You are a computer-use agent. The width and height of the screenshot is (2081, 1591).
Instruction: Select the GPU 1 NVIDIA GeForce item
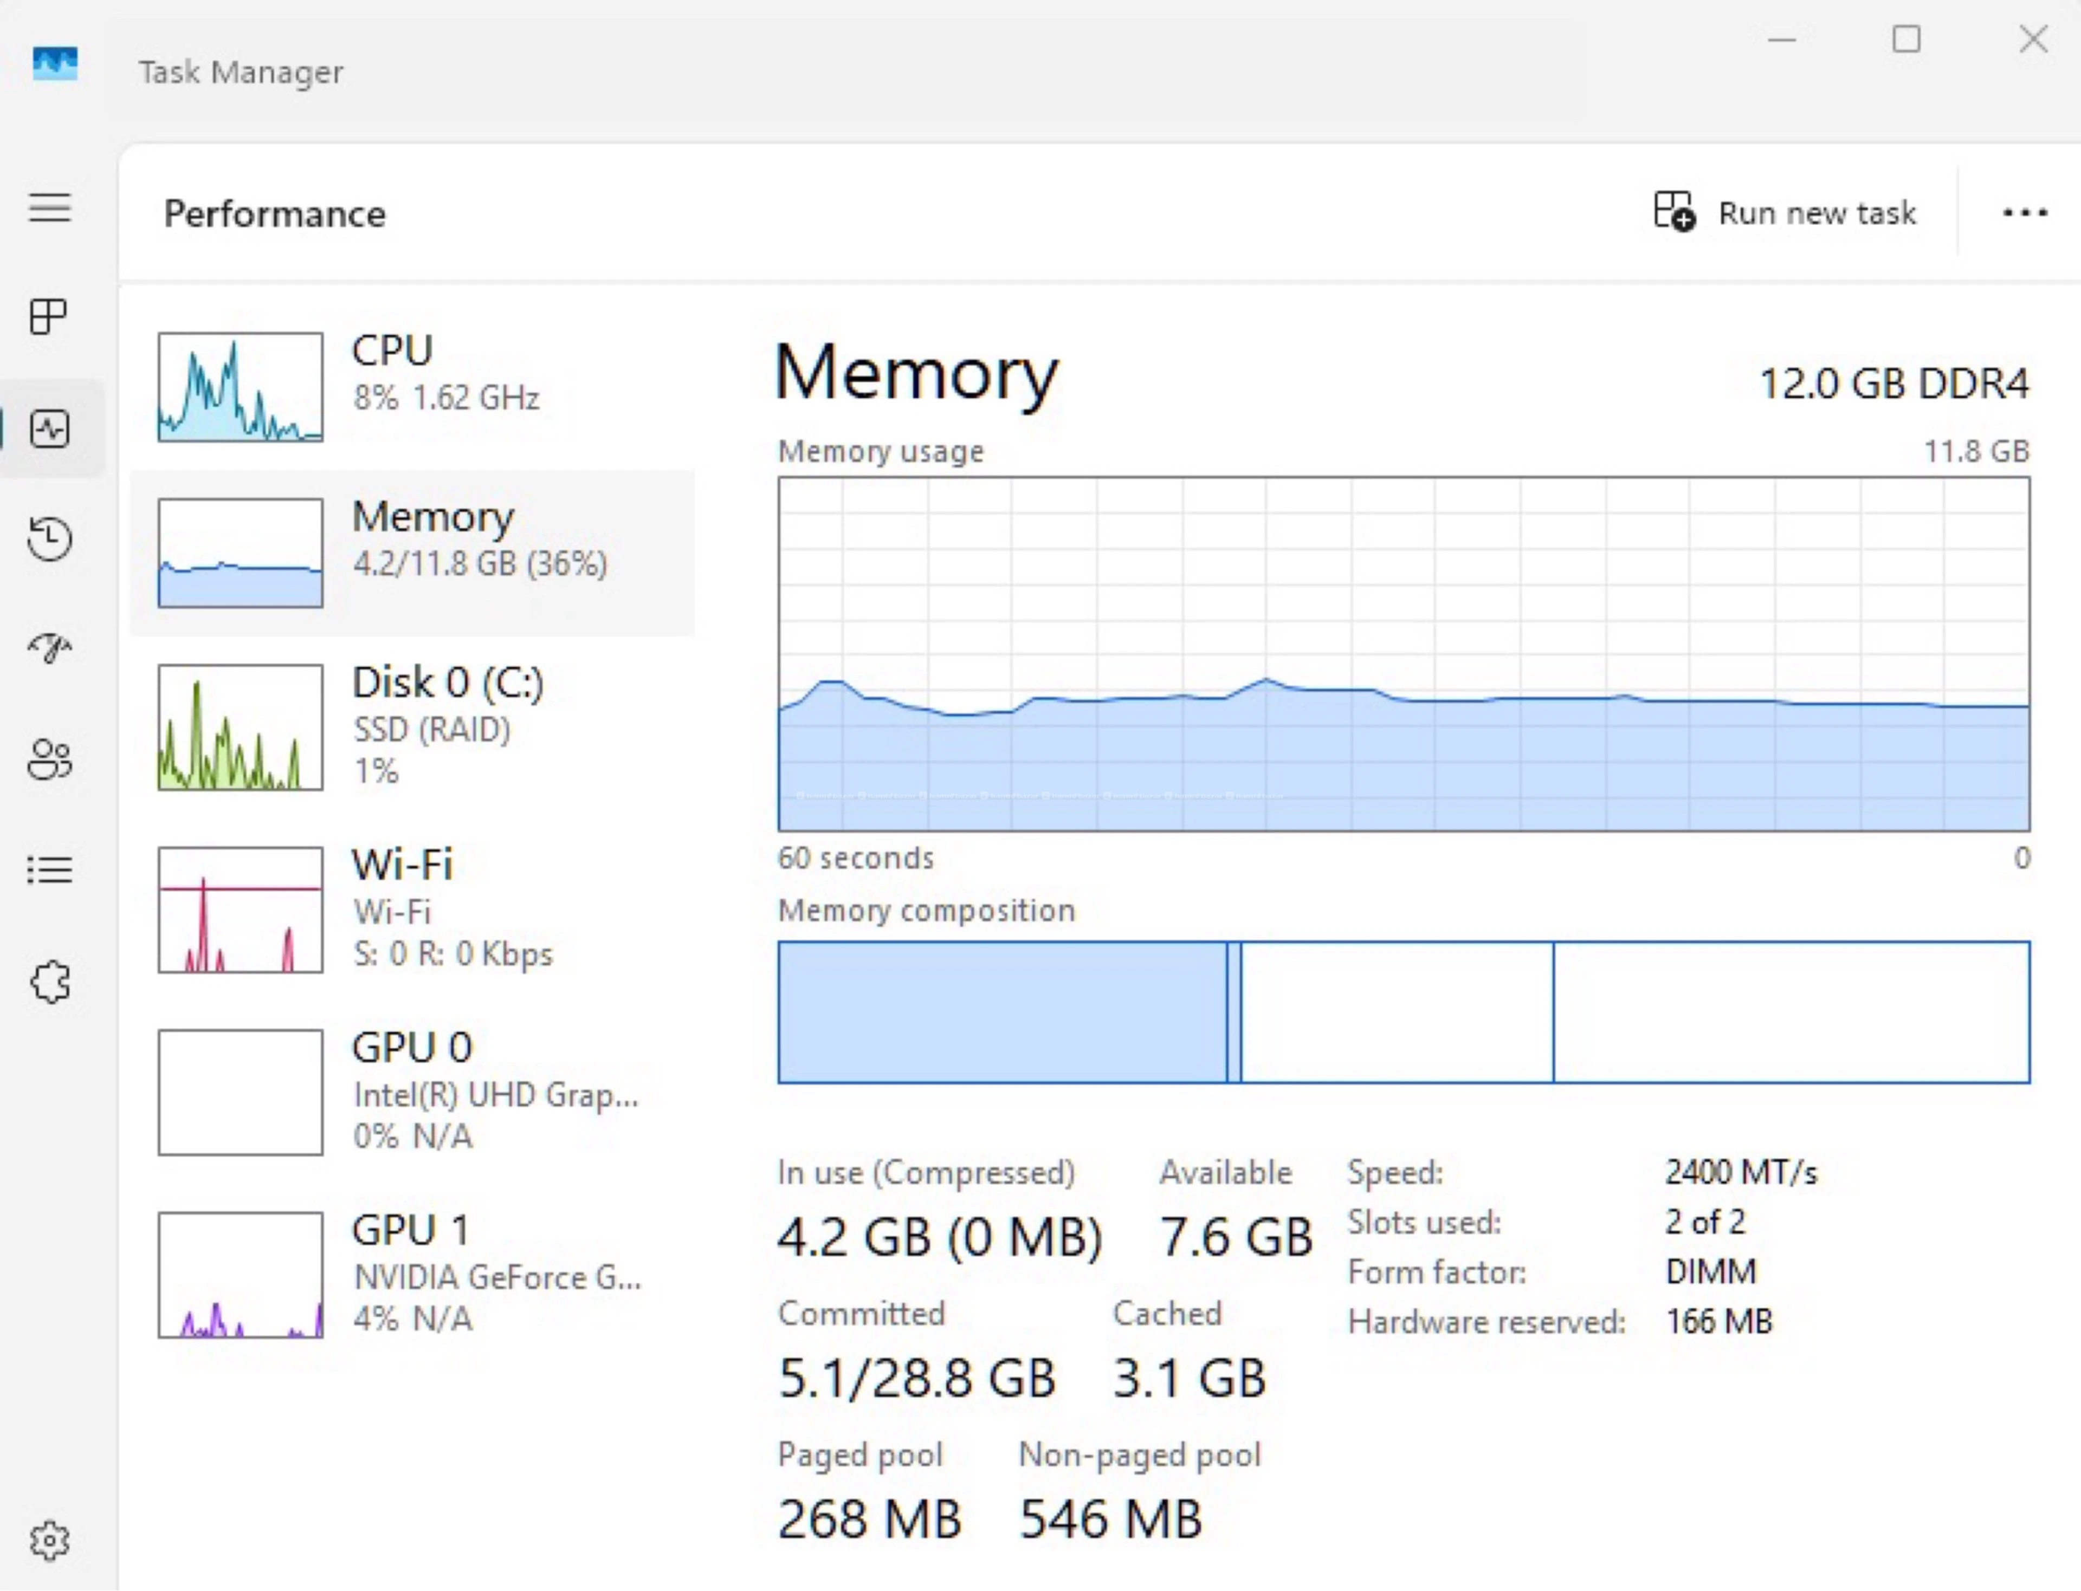click(412, 1275)
